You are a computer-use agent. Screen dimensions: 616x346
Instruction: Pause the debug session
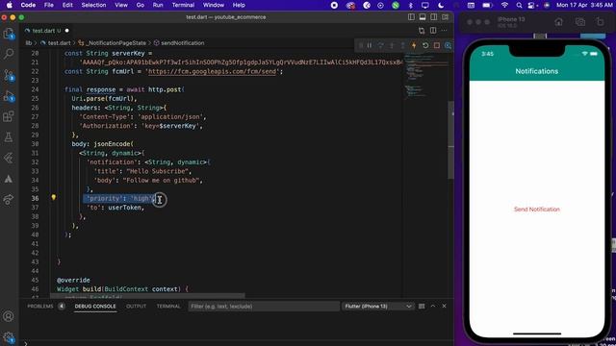pyautogui.click(x=370, y=45)
